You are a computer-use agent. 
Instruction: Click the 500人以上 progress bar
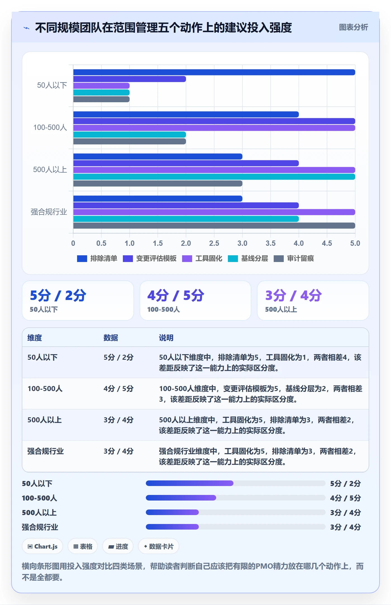click(236, 512)
